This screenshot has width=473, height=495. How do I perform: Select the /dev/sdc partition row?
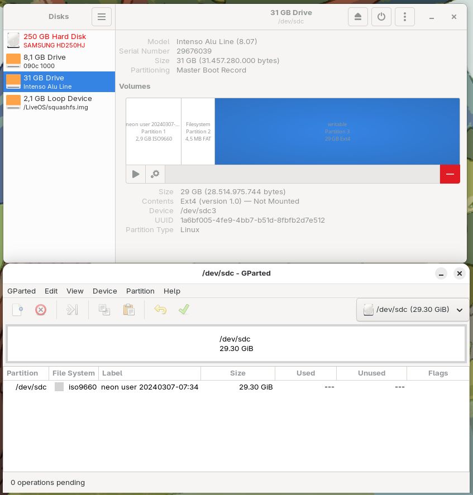pyautogui.click(x=236, y=387)
